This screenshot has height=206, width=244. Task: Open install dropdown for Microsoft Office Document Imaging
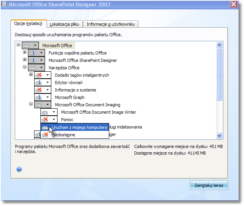[x=48, y=105]
